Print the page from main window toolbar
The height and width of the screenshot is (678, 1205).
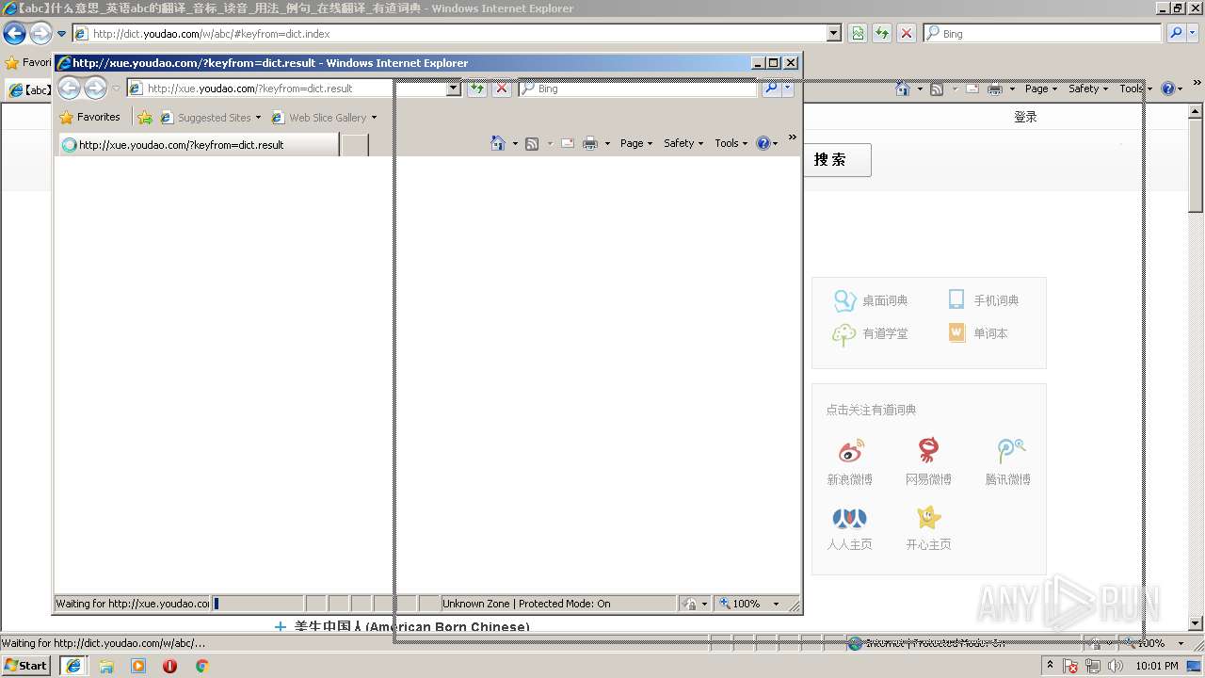995,89
